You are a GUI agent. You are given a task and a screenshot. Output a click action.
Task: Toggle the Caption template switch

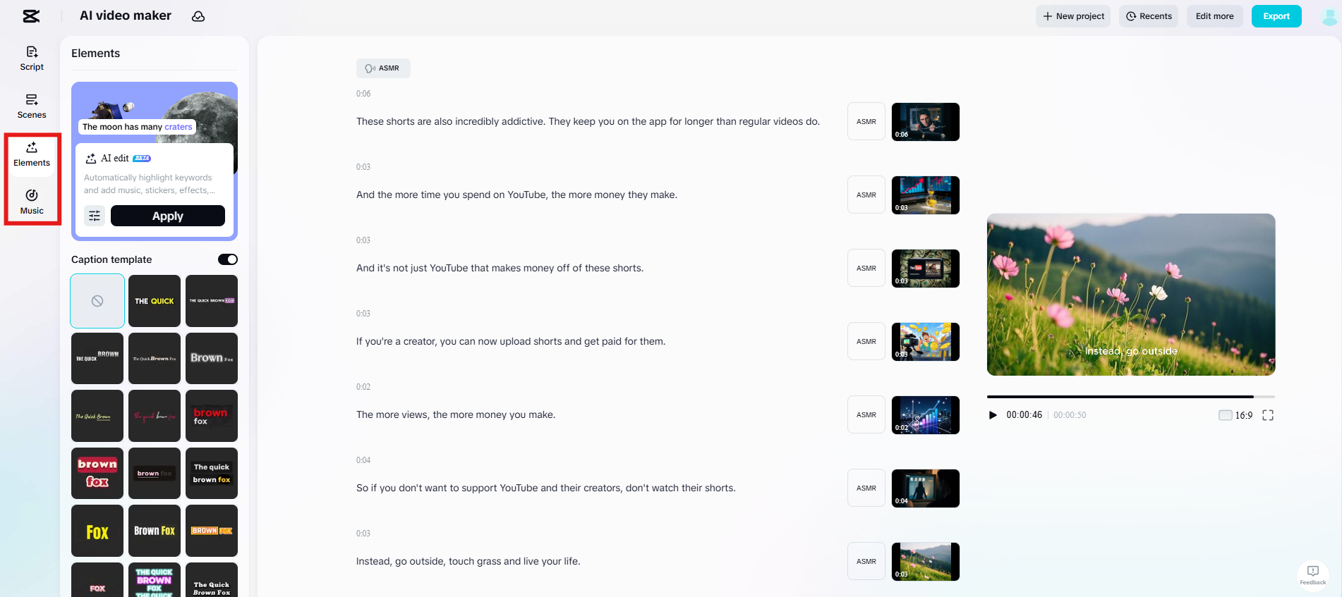click(228, 259)
